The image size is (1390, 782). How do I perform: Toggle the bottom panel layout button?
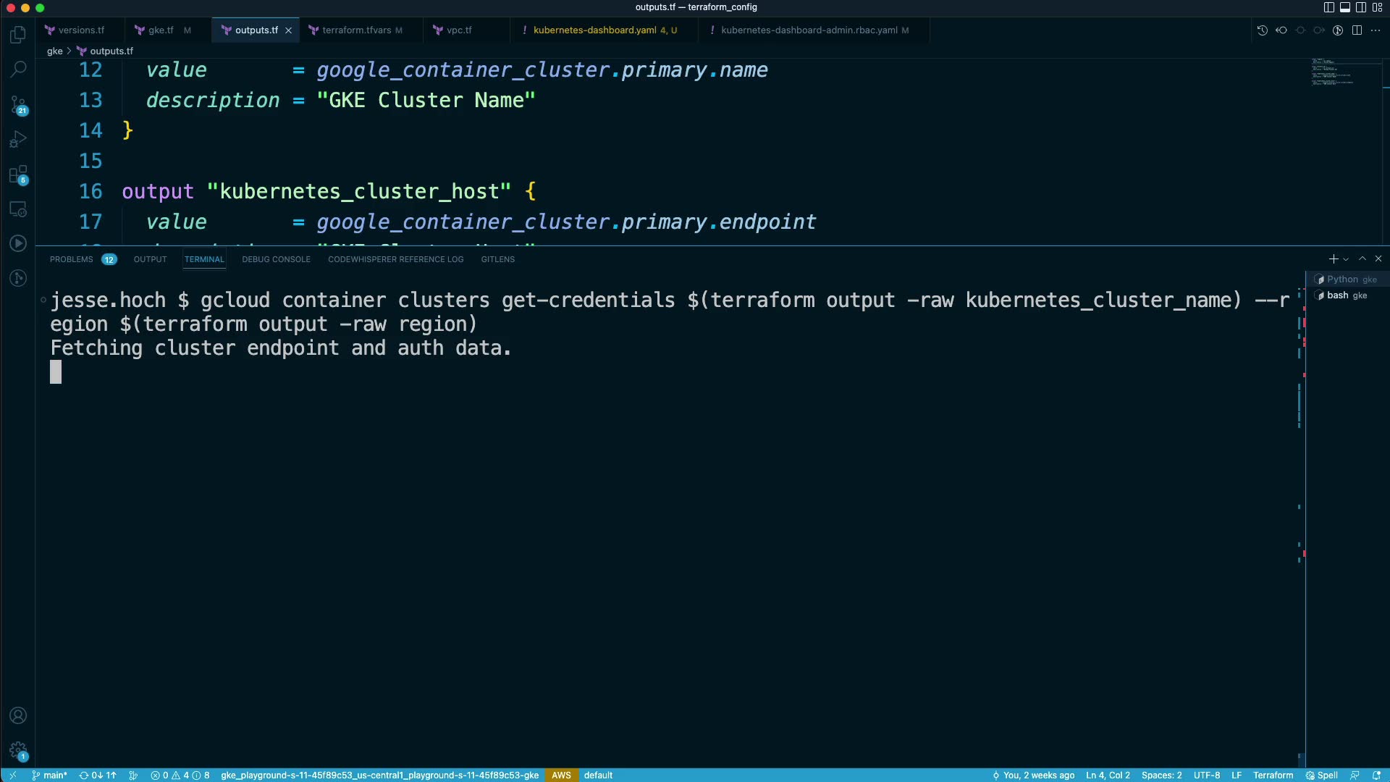[1344, 7]
